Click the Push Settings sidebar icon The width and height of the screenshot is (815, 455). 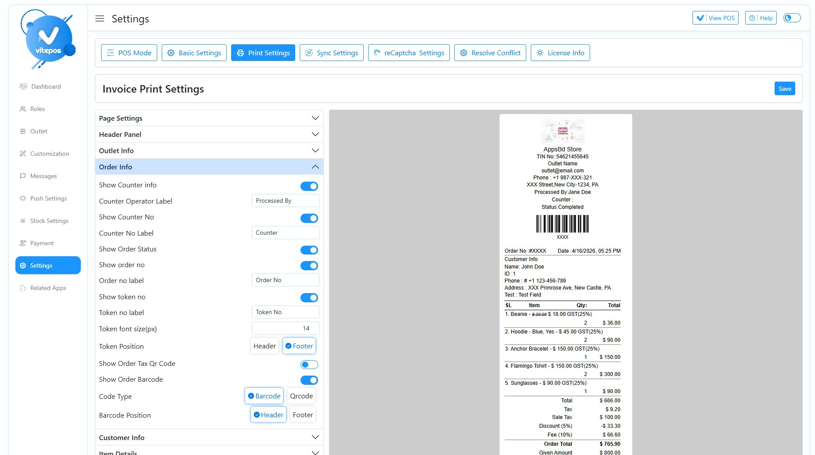tap(23, 198)
